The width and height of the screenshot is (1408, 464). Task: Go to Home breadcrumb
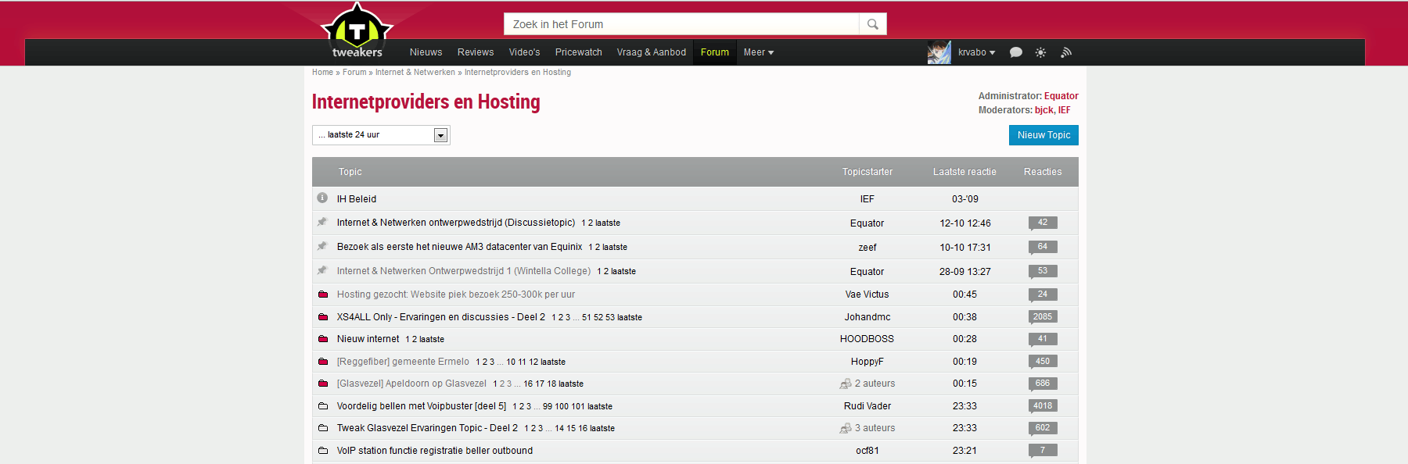click(x=322, y=72)
